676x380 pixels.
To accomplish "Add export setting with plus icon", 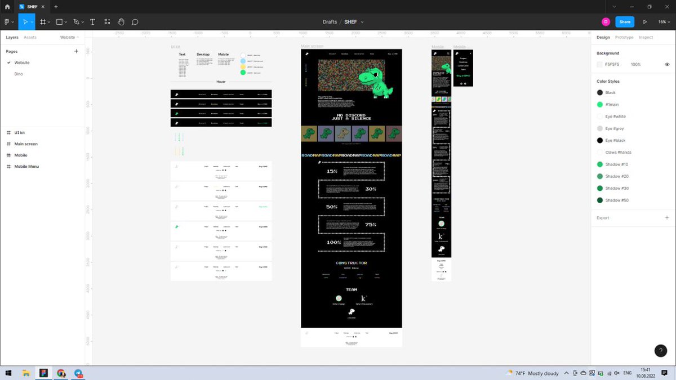I will [x=667, y=218].
